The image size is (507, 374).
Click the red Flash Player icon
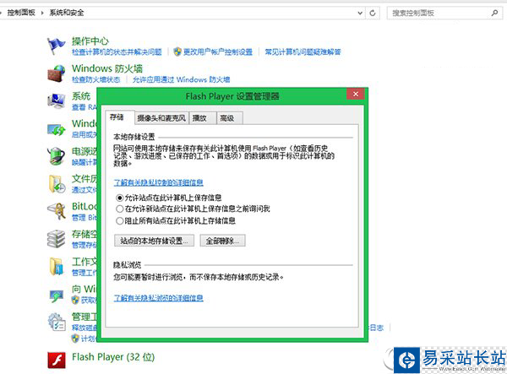coord(57,360)
